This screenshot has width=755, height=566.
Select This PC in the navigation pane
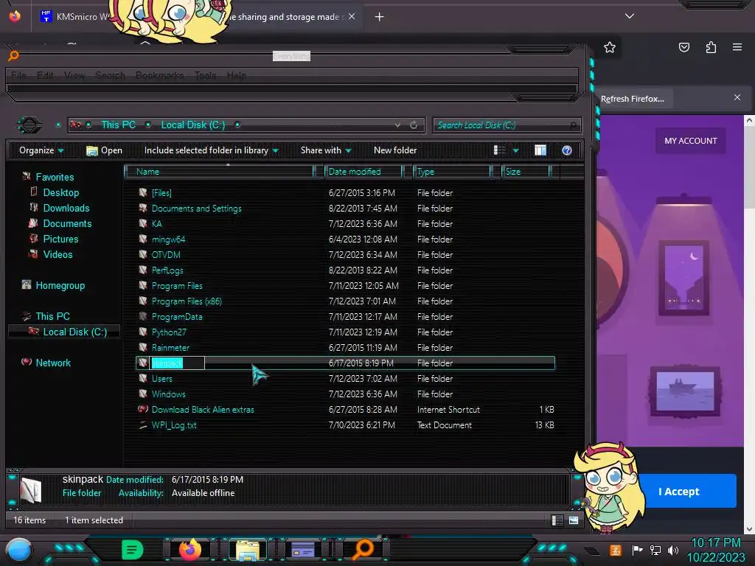tap(52, 316)
